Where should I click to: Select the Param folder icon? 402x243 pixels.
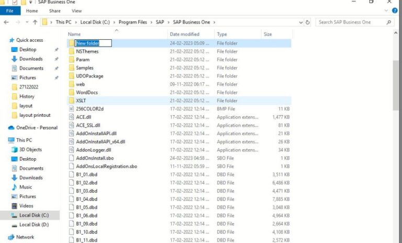tap(72, 60)
